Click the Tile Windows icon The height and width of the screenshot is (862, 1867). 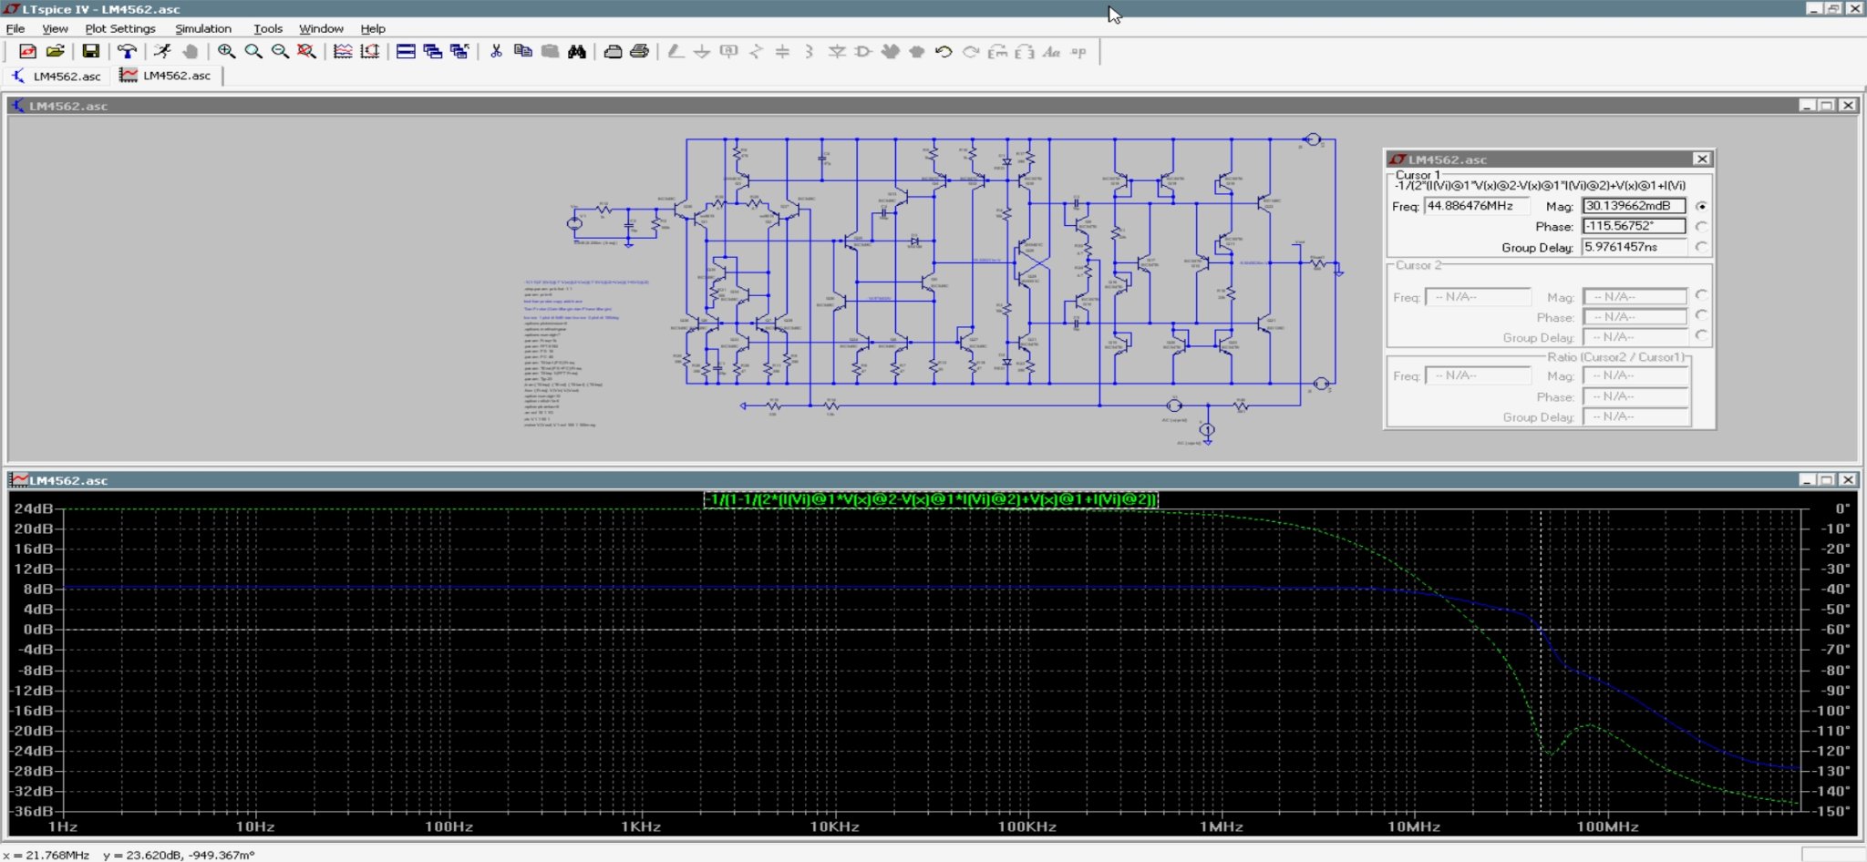click(x=406, y=51)
